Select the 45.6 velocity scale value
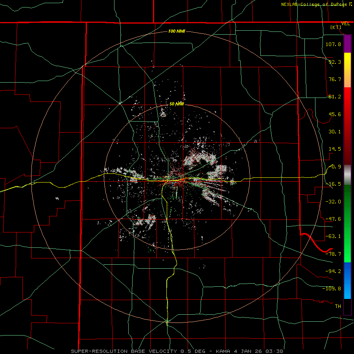The image size is (354, 354). pyautogui.click(x=335, y=114)
